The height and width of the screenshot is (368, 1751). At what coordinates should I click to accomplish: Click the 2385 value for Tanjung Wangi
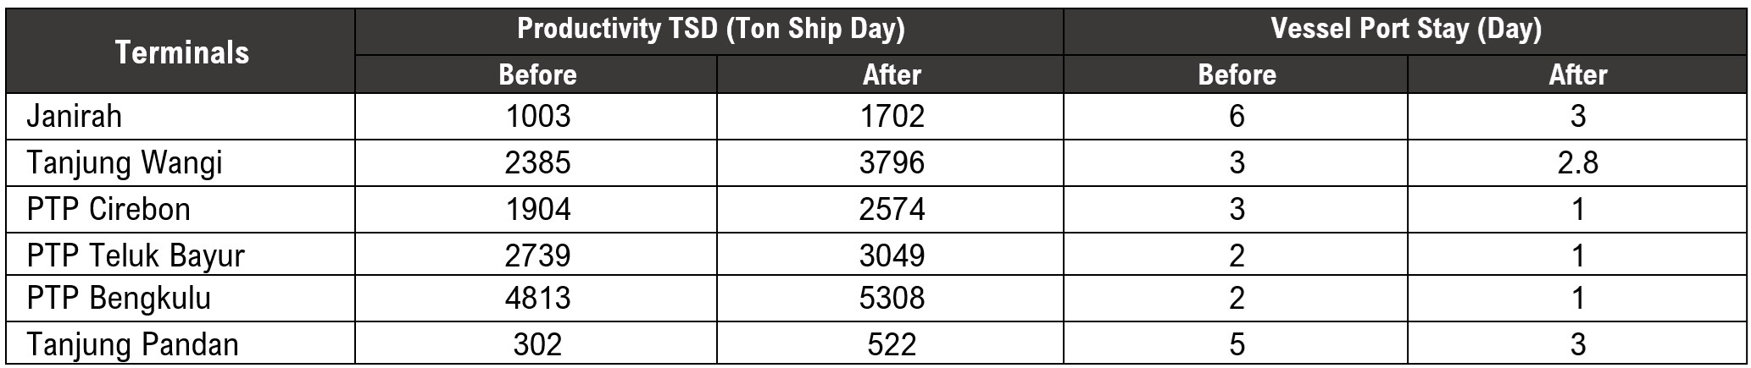(x=537, y=162)
